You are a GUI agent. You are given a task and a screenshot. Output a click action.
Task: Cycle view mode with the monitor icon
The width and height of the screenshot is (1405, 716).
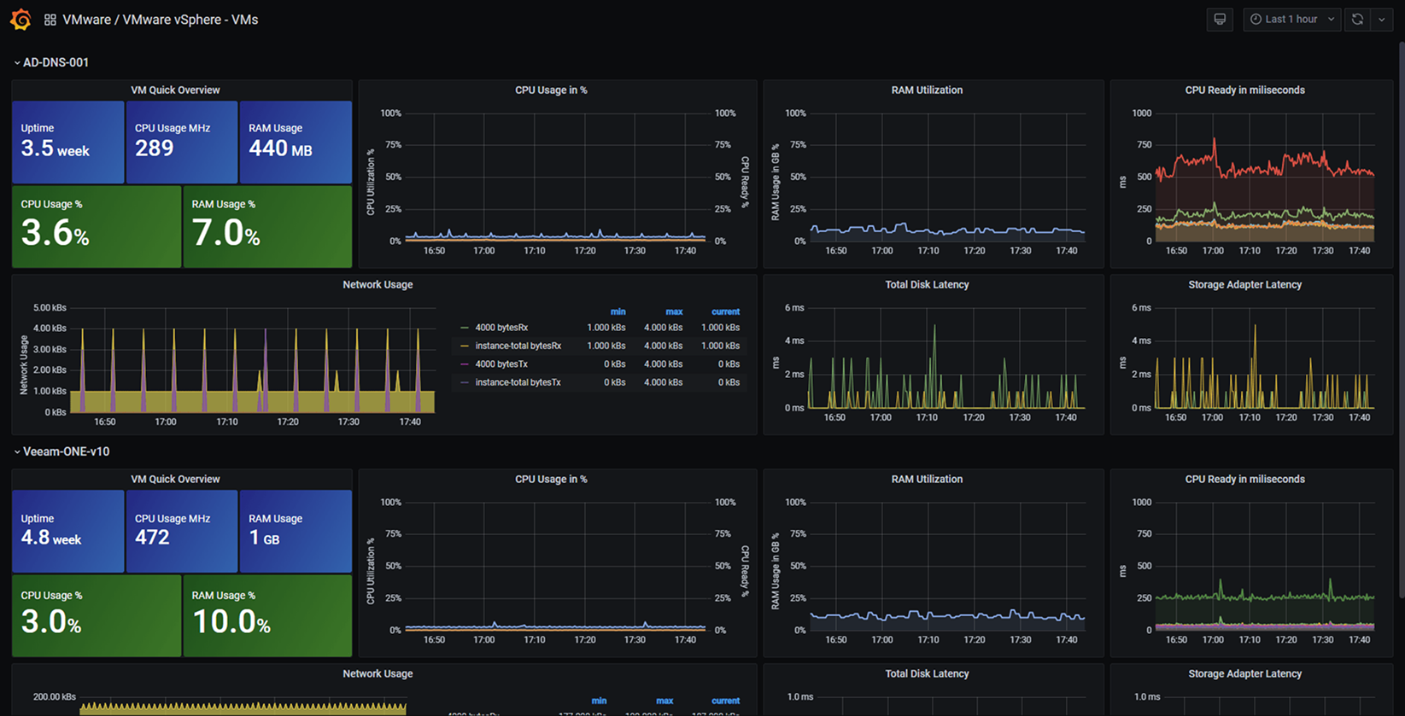point(1220,20)
